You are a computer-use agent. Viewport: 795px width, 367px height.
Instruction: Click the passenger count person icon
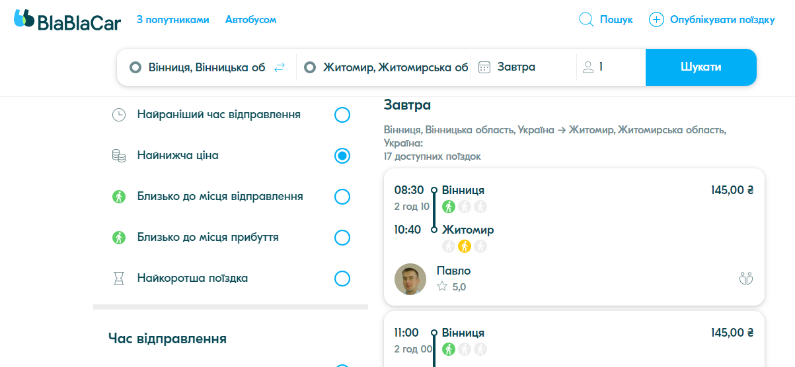point(587,67)
